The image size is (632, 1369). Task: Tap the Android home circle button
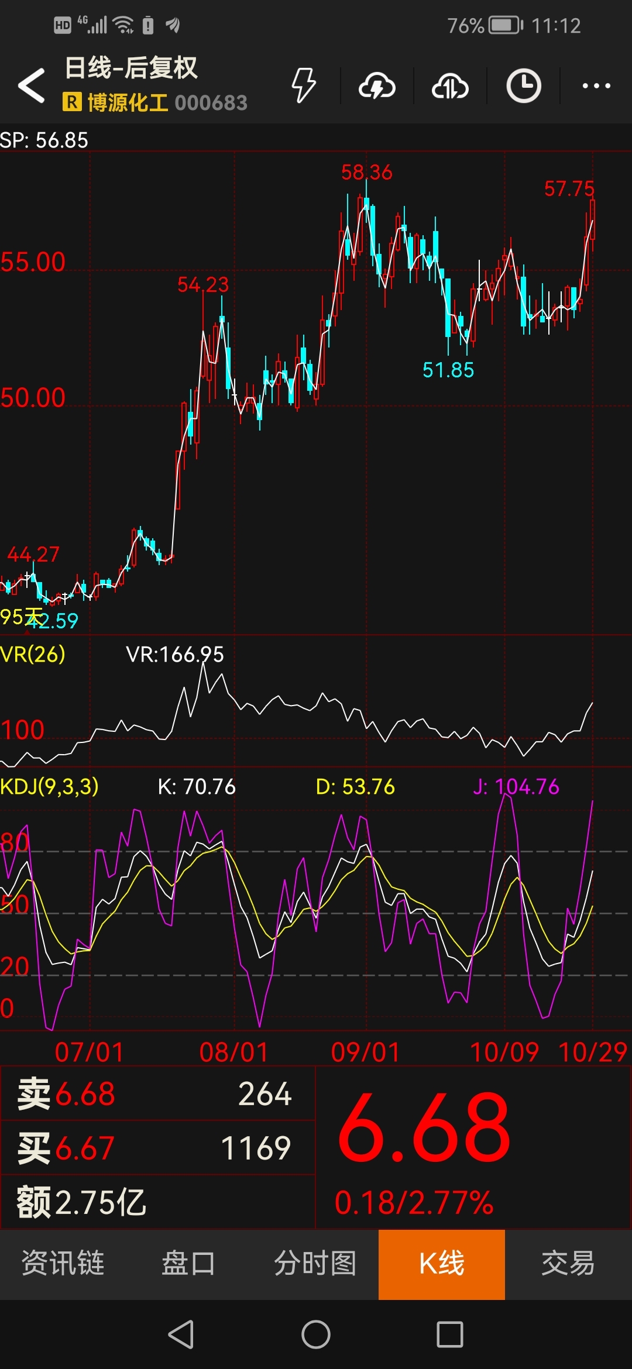click(x=316, y=1334)
